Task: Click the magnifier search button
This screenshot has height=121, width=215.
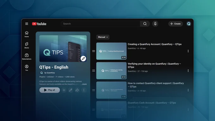Action: (x=145, y=24)
